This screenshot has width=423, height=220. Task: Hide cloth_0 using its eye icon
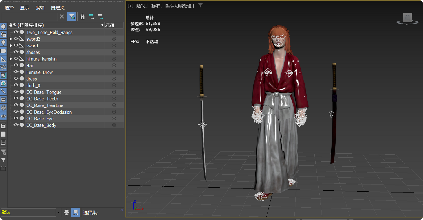pyautogui.click(x=16, y=85)
